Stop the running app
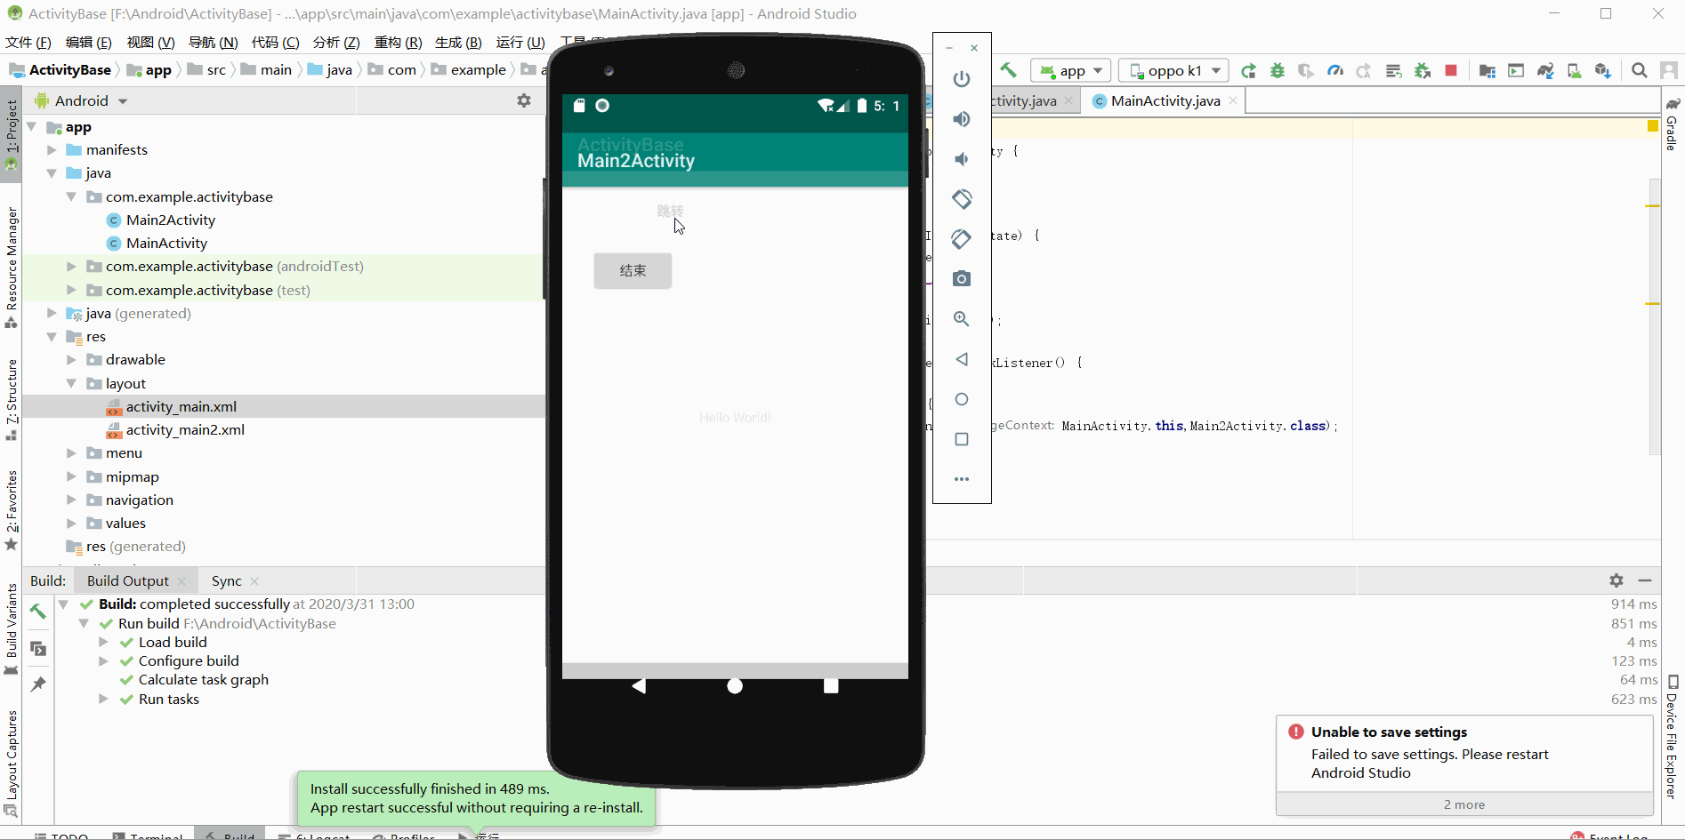The height and width of the screenshot is (840, 1685). (x=1451, y=70)
